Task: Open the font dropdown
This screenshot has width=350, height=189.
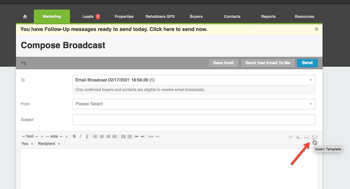Action: (32, 136)
